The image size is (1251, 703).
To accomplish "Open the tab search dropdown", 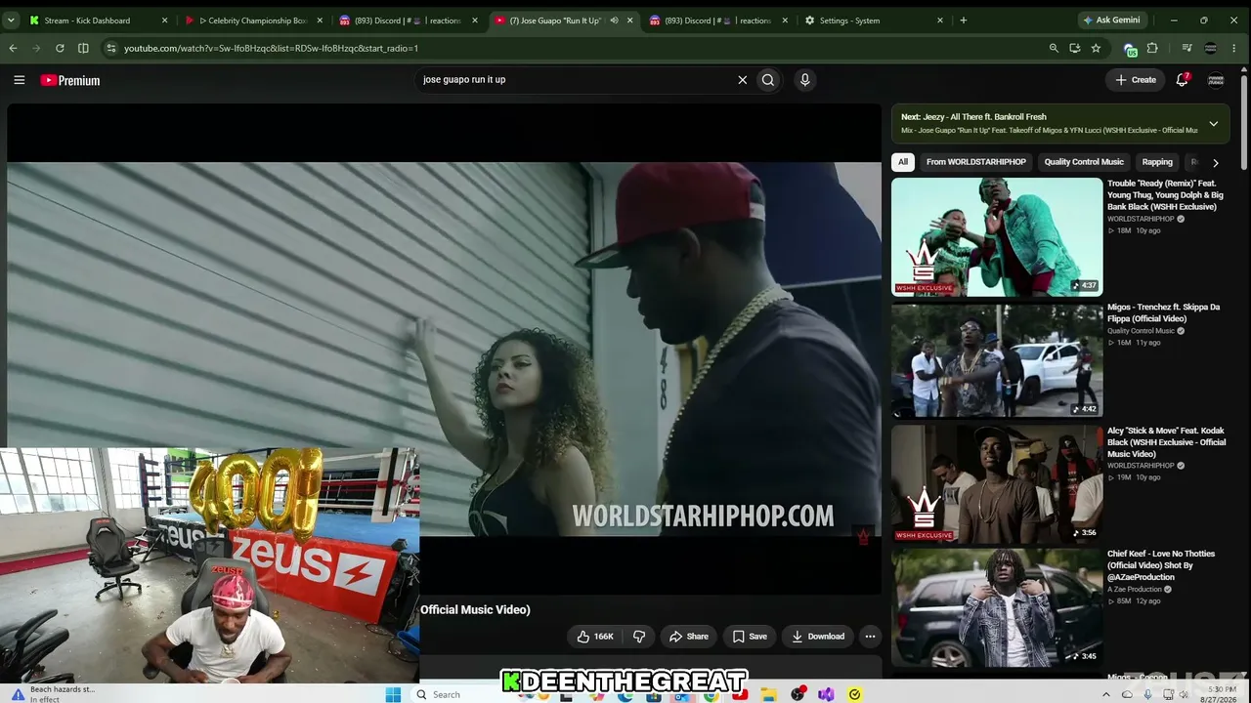I will pos(11,20).
